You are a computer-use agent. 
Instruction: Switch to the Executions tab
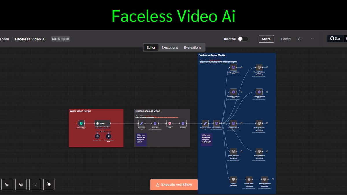[x=170, y=47]
